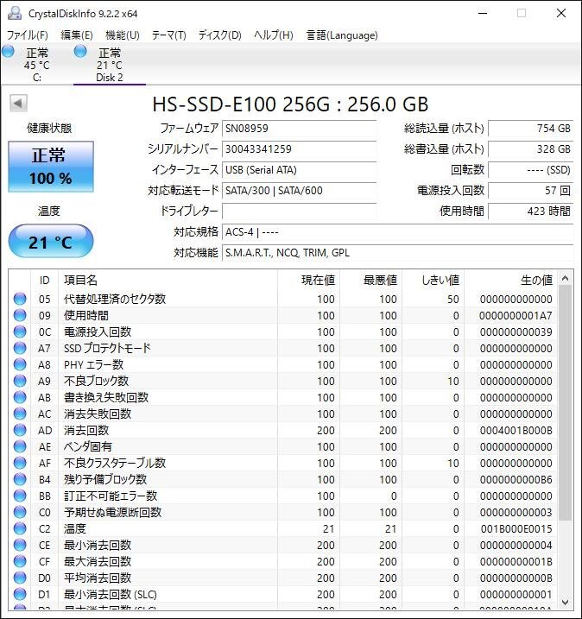The height and width of the screenshot is (619, 582).
Task: Select the Disk 2 tab at 21 °C
Action: [110, 65]
